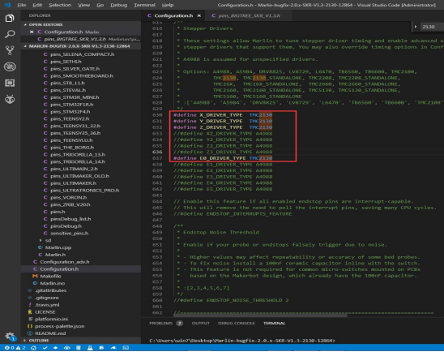This screenshot has width=444, height=352.
Task: Click the find input containing 2130
Action: [x=431, y=27]
